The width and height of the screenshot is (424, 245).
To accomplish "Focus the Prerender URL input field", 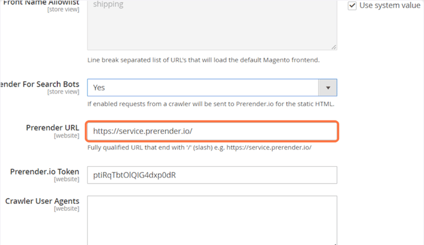I will click(212, 131).
